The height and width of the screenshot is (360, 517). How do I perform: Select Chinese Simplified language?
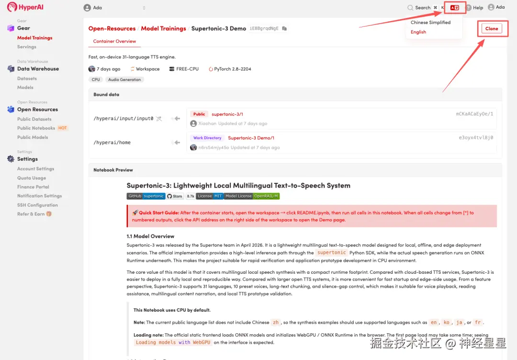click(x=430, y=22)
